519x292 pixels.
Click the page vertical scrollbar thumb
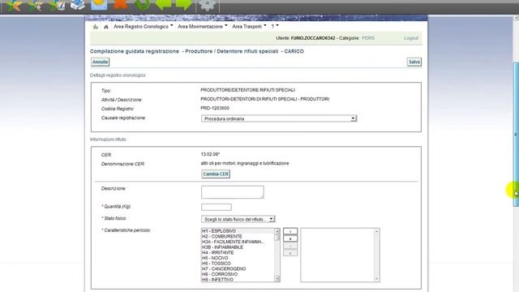(516, 134)
